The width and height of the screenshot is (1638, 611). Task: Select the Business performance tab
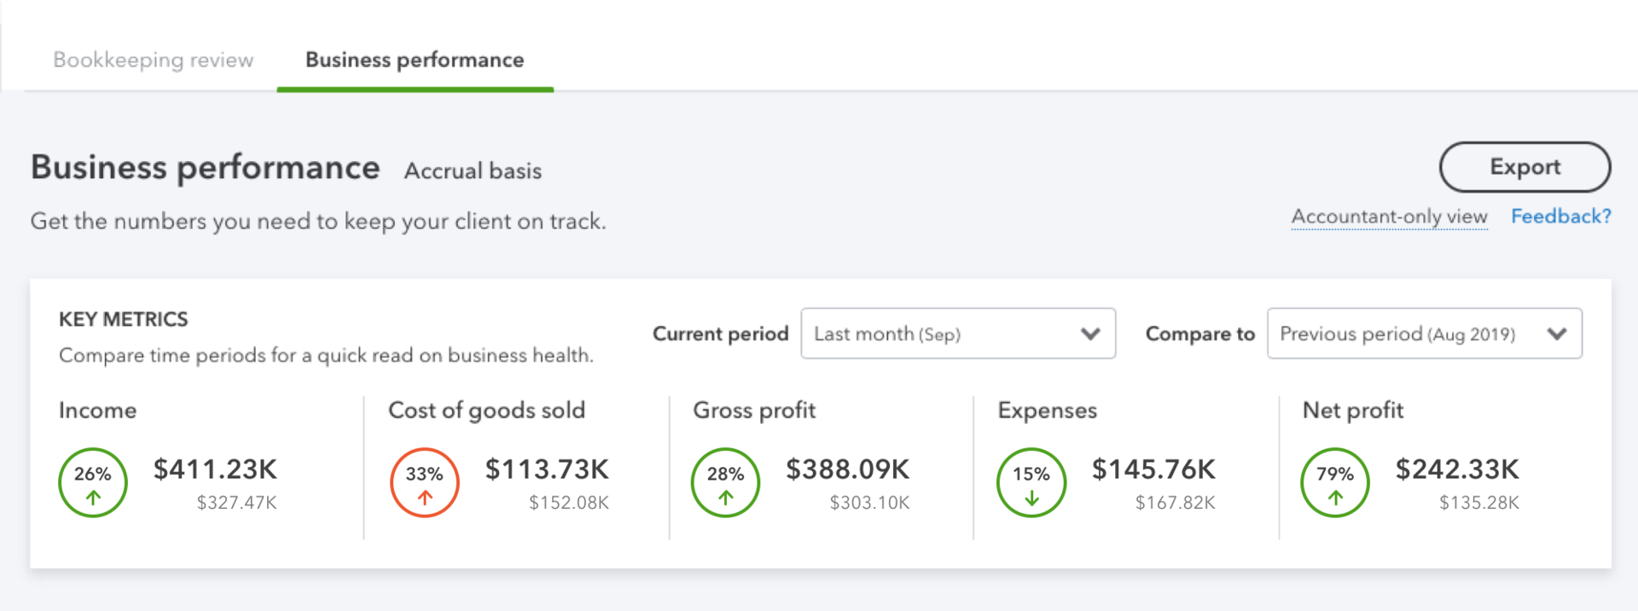click(x=415, y=60)
